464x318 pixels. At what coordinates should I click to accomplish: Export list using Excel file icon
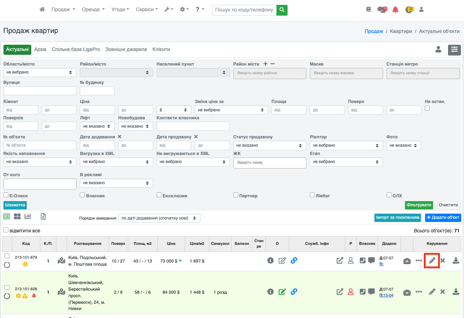click(43, 216)
